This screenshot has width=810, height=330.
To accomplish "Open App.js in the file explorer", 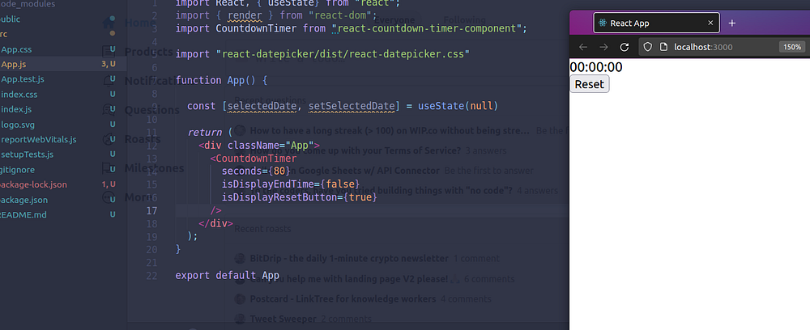I will pyautogui.click(x=14, y=65).
